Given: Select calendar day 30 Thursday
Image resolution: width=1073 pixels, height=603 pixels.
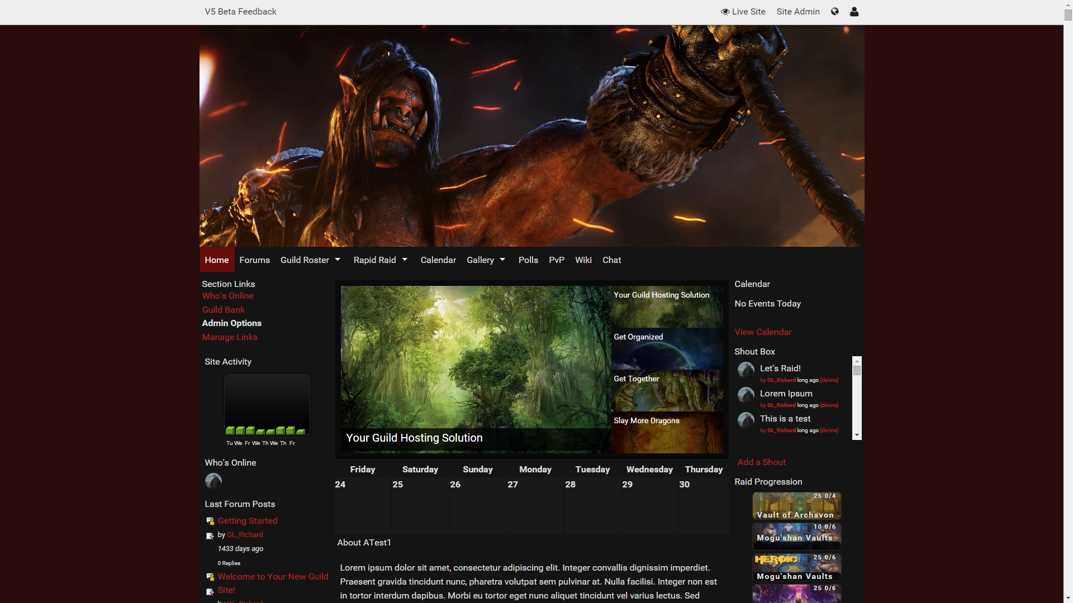Looking at the screenshot, I should coord(704,505).
